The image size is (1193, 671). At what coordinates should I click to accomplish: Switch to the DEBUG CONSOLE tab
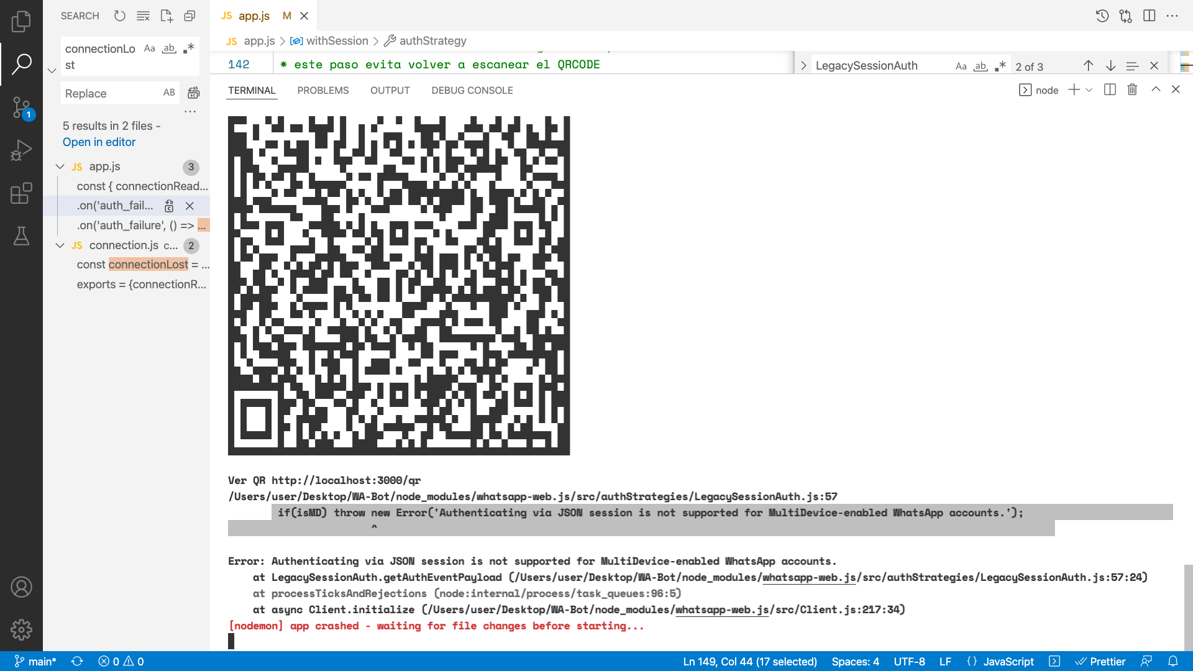tap(472, 90)
